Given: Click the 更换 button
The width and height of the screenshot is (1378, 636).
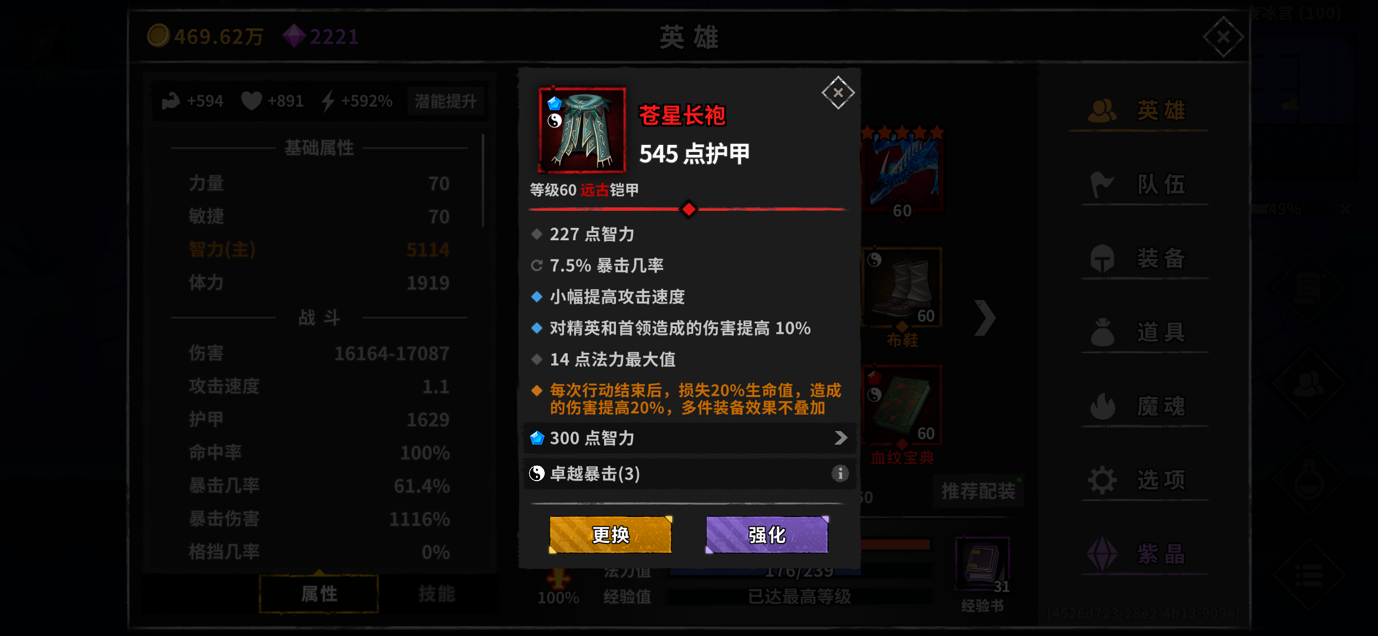Looking at the screenshot, I should [611, 535].
